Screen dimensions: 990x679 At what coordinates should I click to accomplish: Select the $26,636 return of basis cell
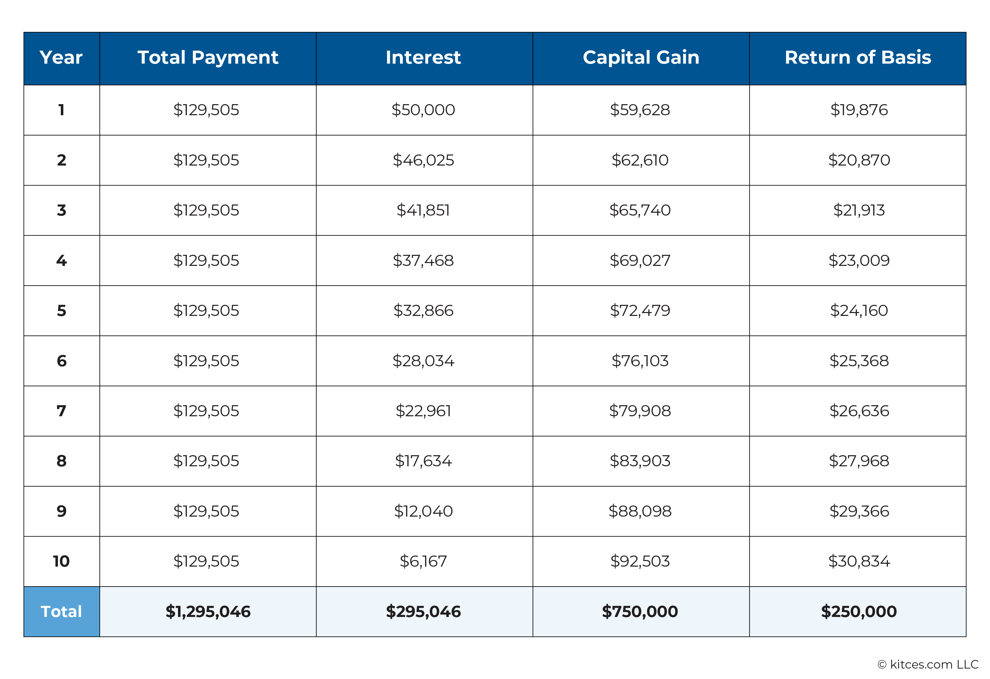tap(859, 411)
